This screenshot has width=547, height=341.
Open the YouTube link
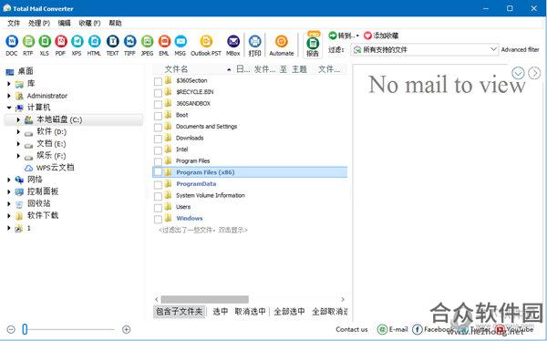pyautogui.click(x=515, y=329)
